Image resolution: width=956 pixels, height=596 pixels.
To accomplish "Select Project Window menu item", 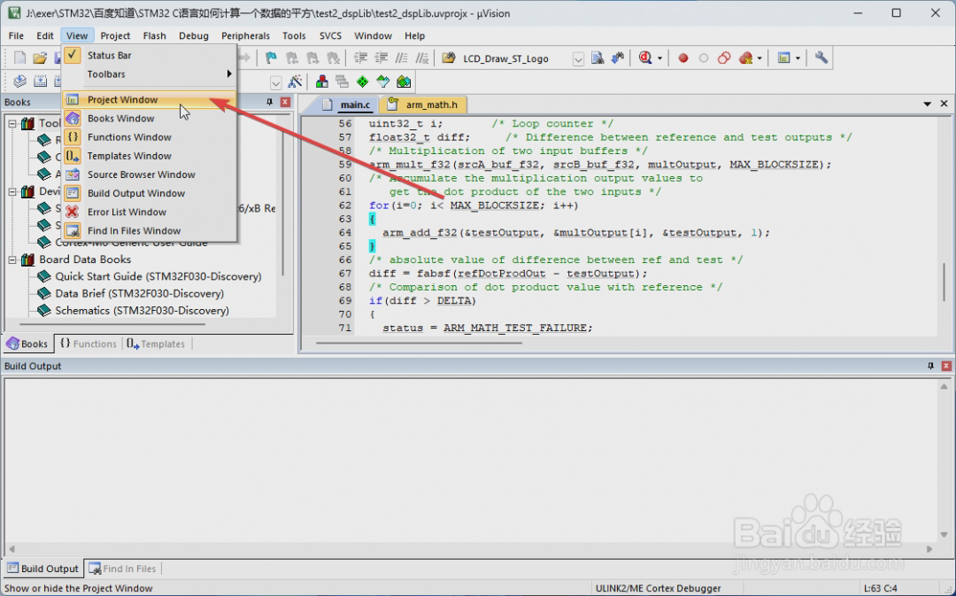I will coord(148,99).
